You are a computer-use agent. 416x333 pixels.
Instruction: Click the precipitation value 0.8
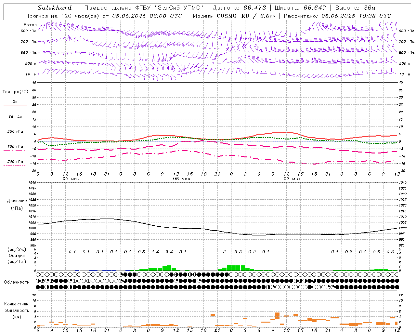pyautogui.click(x=252, y=252)
